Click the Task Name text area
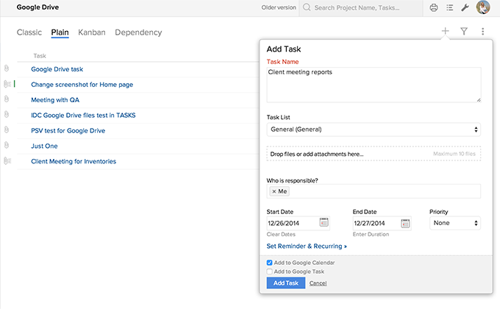Screen dimensions: 500x309 coord(374,85)
